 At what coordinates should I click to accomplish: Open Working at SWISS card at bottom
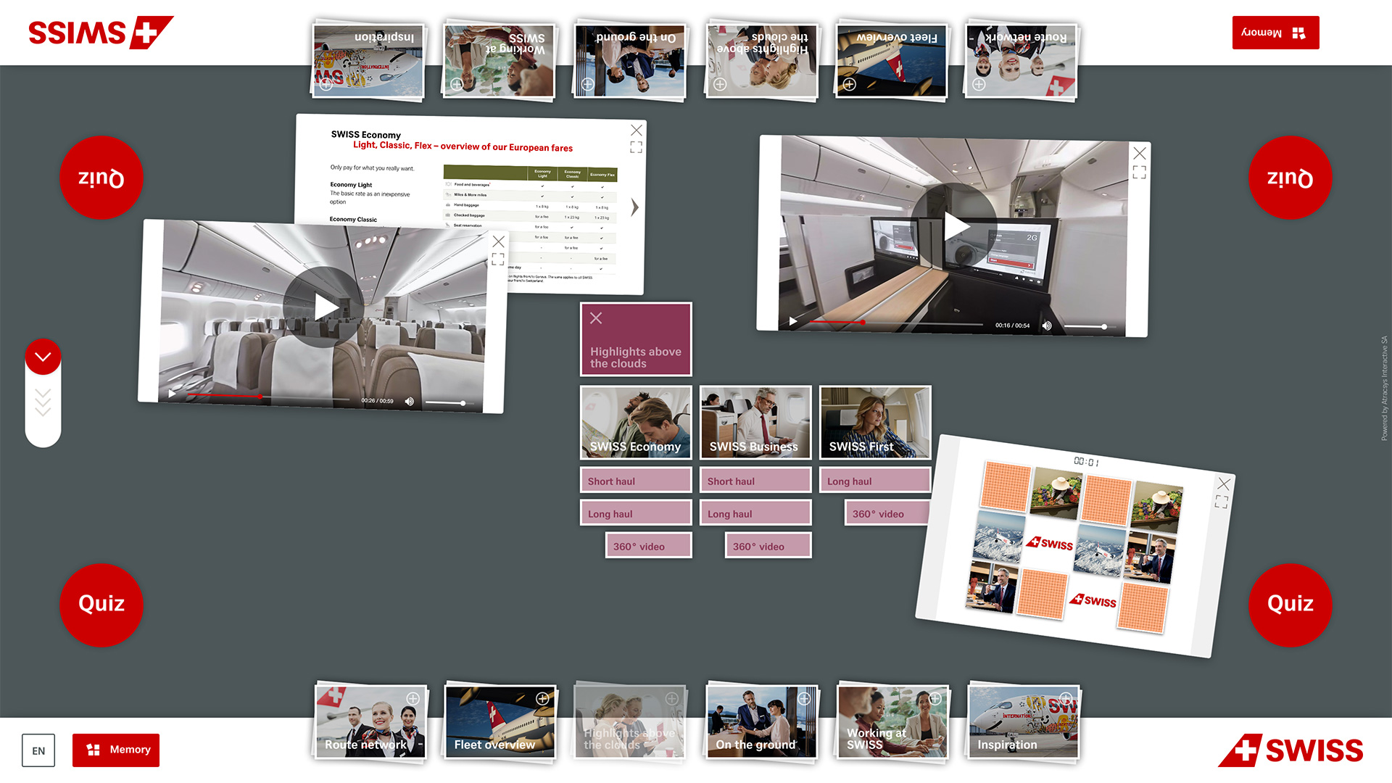(892, 721)
